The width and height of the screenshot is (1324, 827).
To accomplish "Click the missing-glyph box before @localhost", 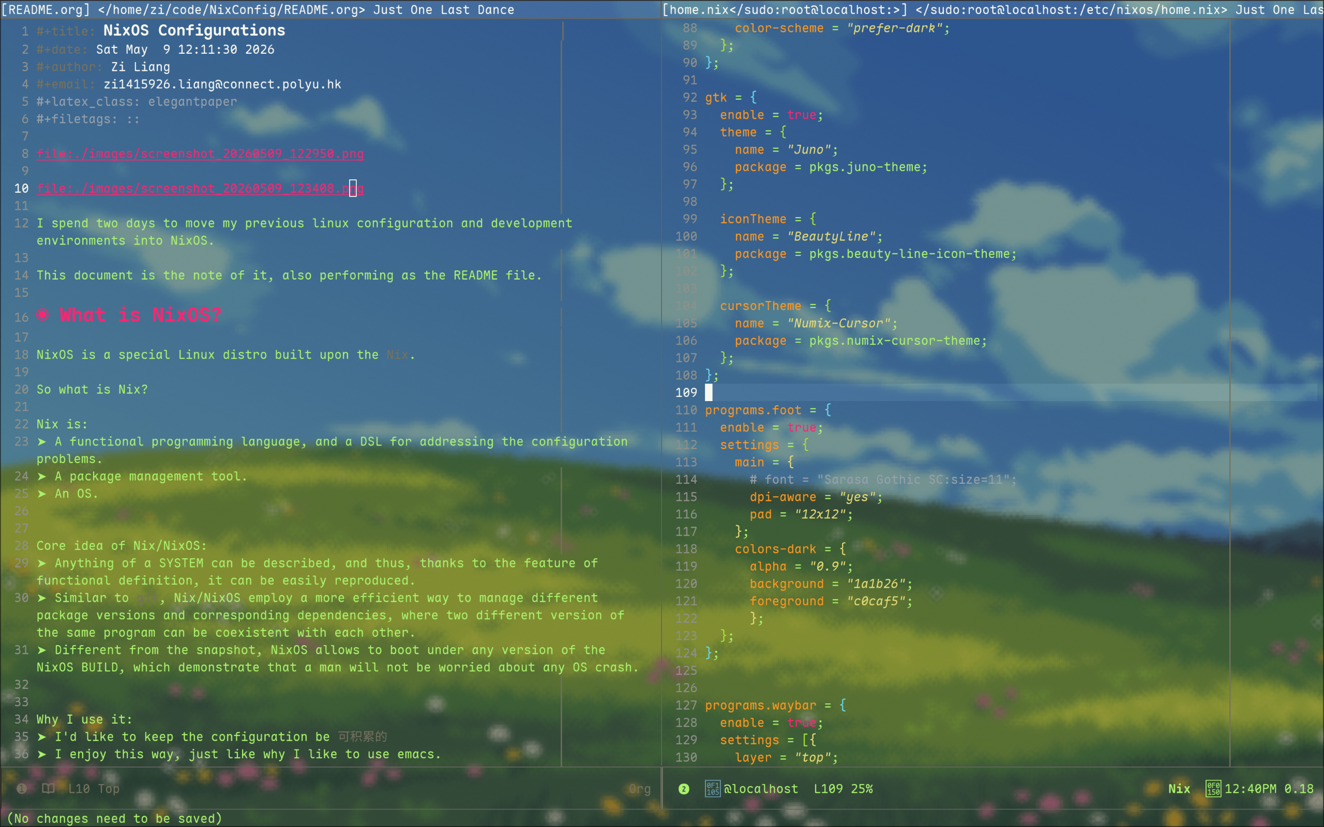I will 712,789.
